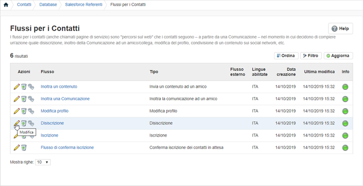Click green status light for Inoltra una Comunicazione

345,99
